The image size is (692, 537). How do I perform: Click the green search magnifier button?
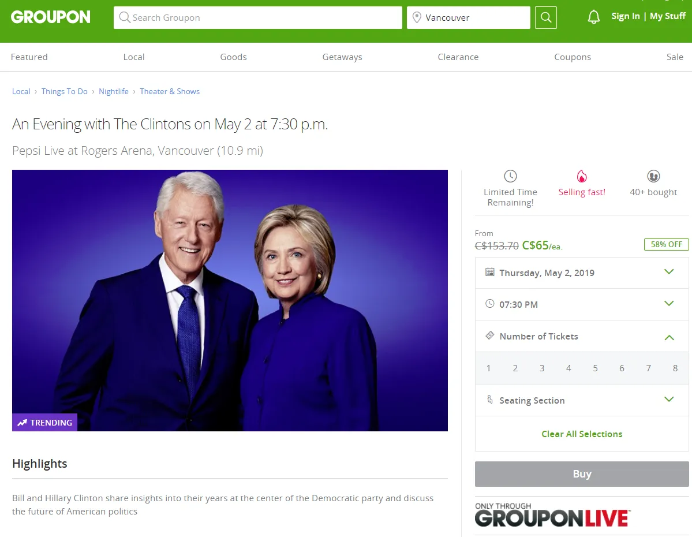tap(546, 18)
